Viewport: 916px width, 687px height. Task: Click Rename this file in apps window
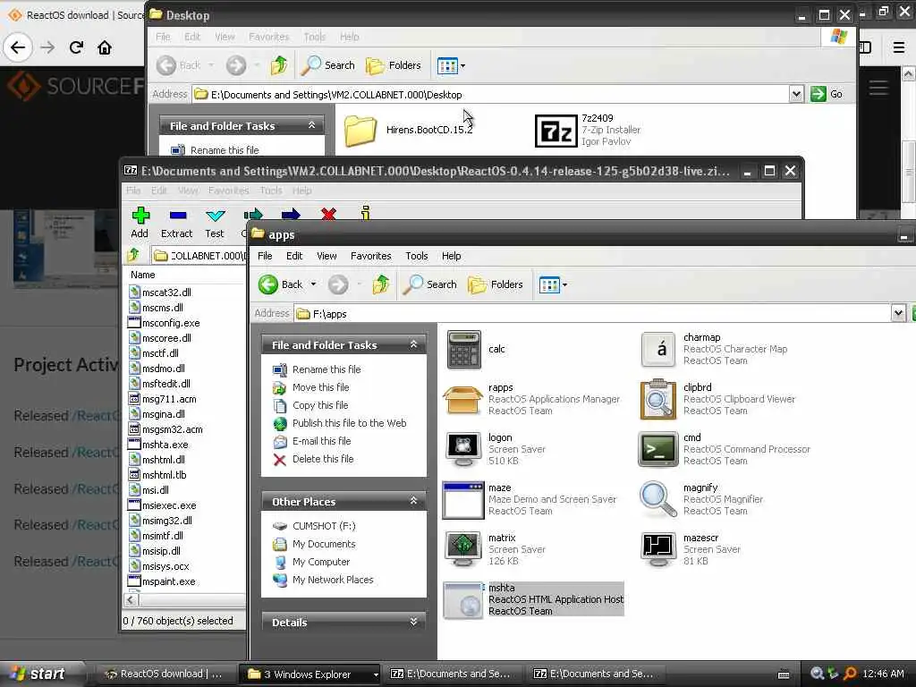pos(327,369)
